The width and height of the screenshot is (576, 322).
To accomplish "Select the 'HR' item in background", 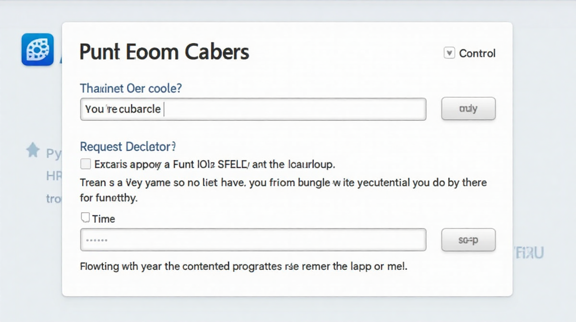I will [x=54, y=176].
